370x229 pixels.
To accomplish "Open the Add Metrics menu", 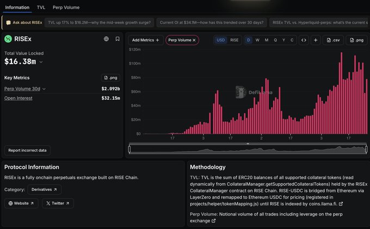I will [146, 40].
